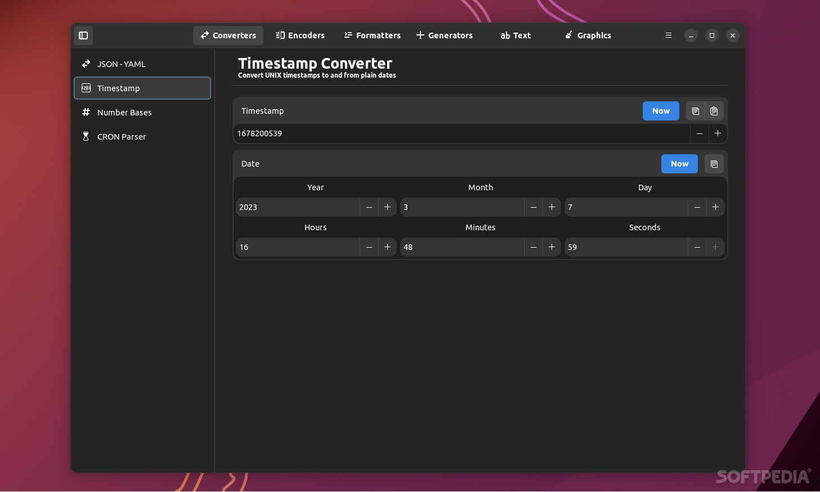
Task: Select JSON - YAML converter arrows icon
Action: coord(86,64)
